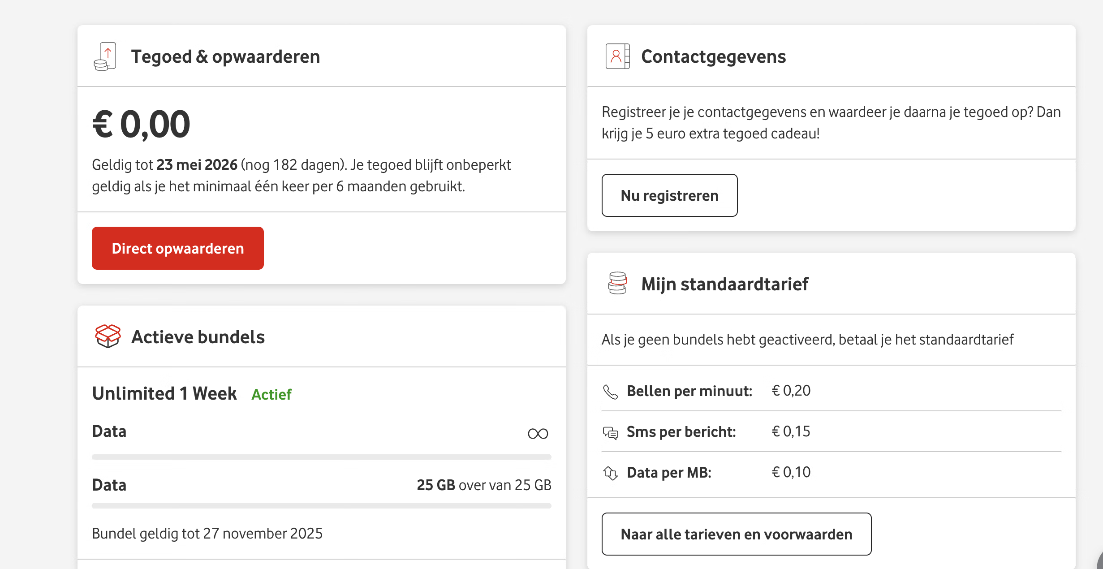
Task: Click the Tegoed & opwaarderen heading
Action: [225, 56]
